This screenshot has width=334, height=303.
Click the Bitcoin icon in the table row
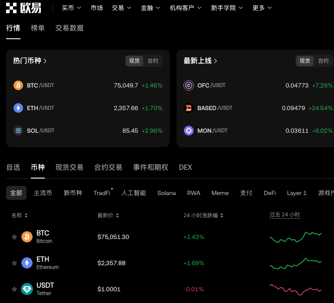27,237
